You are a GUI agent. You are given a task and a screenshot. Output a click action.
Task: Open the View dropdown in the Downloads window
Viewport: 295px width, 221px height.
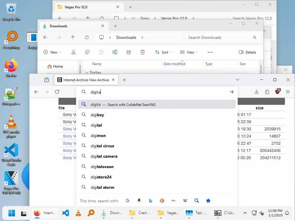tap(189, 52)
